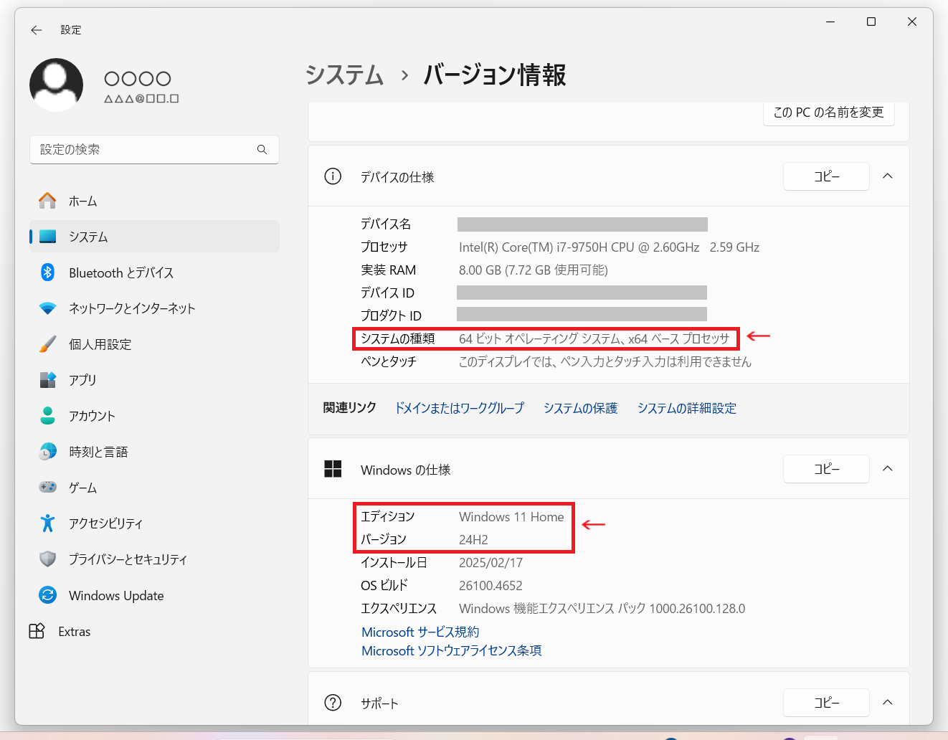Click the 設定の検索 search field
The height and width of the screenshot is (740, 948).
[x=154, y=149]
